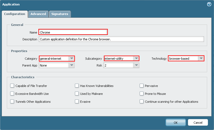
Task: Click the Cancel button
Action: pos(198,122)
